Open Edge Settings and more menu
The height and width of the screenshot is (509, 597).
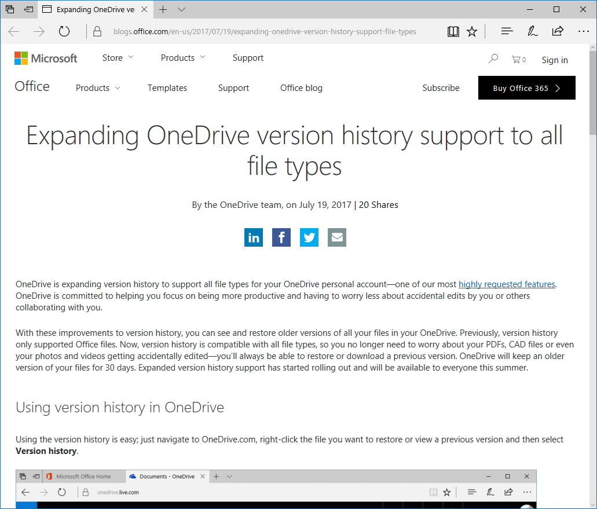point(583,31)
